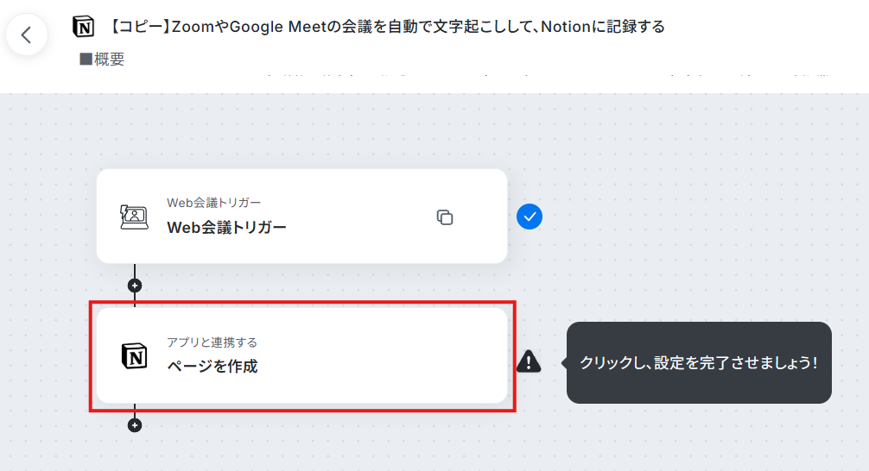
Task: Expand the ■概要 description section
Action: tap(102, 60)
